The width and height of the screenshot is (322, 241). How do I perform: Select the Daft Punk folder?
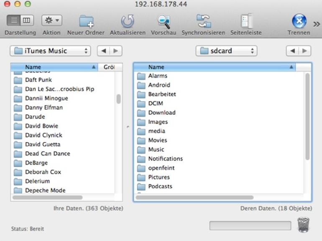62,80
